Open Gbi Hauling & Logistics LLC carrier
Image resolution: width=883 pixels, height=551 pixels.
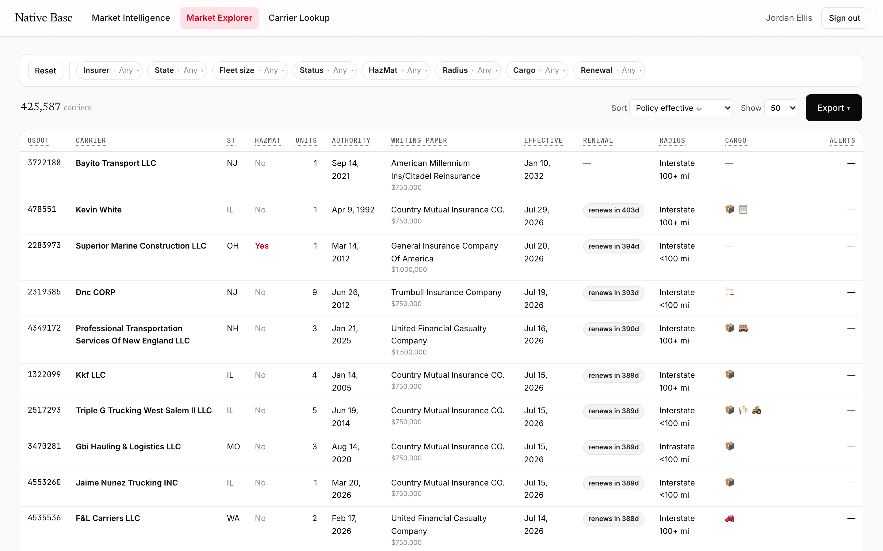click(128, 446)
